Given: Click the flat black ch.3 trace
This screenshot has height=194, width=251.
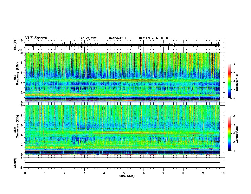Looking at the screenshot, I should [122, 162].
